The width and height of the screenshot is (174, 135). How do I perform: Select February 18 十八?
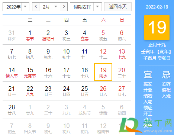84,73
